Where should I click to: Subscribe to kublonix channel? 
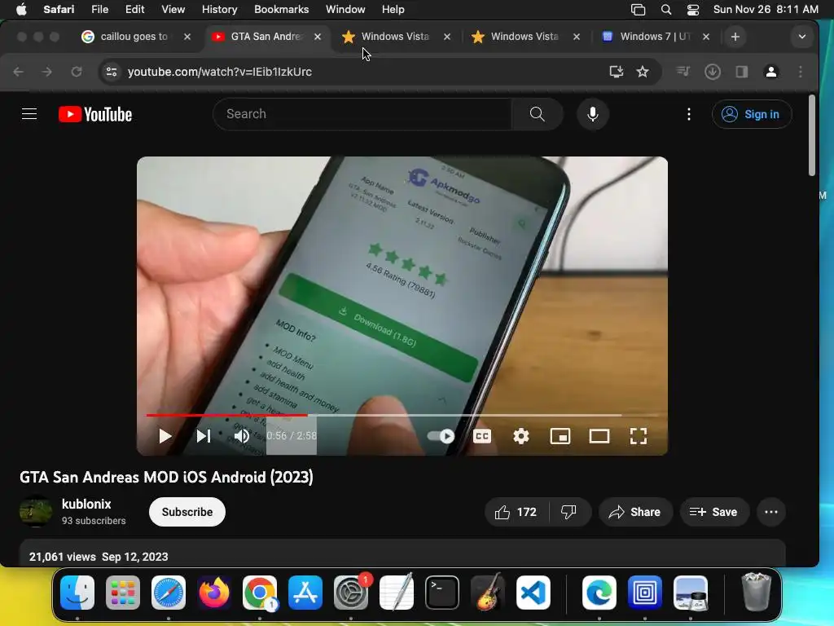(187, 512)
